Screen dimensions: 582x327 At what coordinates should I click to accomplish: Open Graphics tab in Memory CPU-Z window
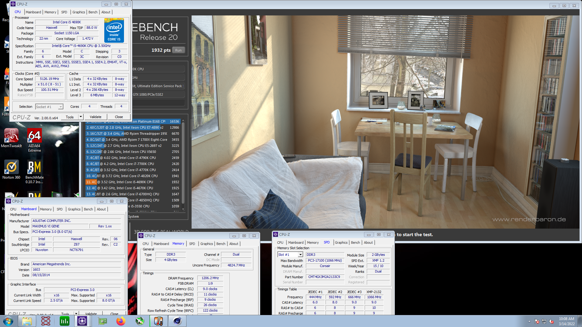(207, 244)
